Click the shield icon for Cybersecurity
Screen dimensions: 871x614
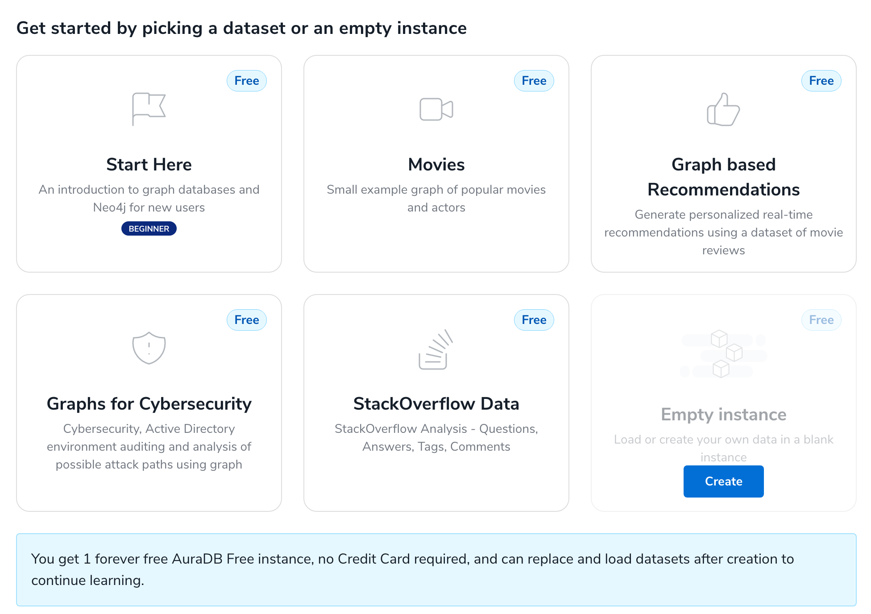tap(149, 348)
